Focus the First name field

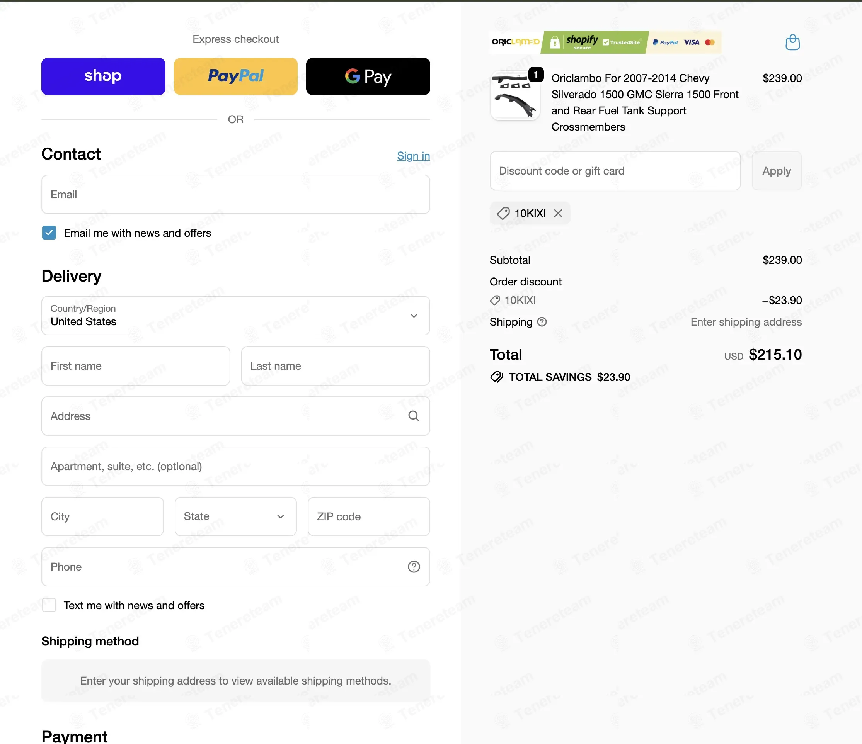click(x=136, y=366)
